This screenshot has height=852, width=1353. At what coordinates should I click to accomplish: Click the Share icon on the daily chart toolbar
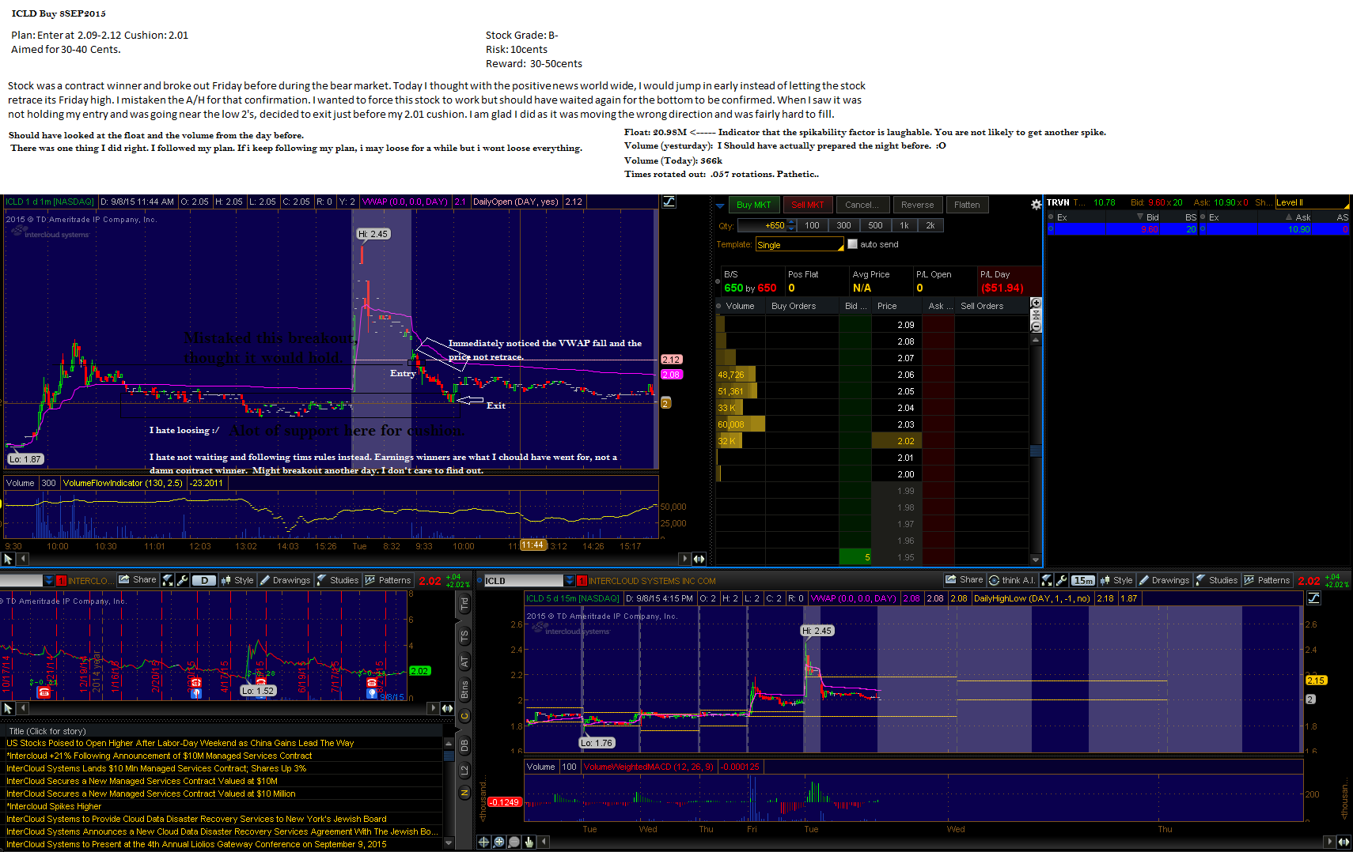tap(138, 580)
